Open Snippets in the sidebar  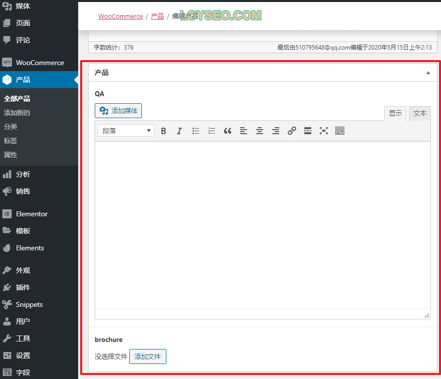pyautogui.click(x=39, y=304)
